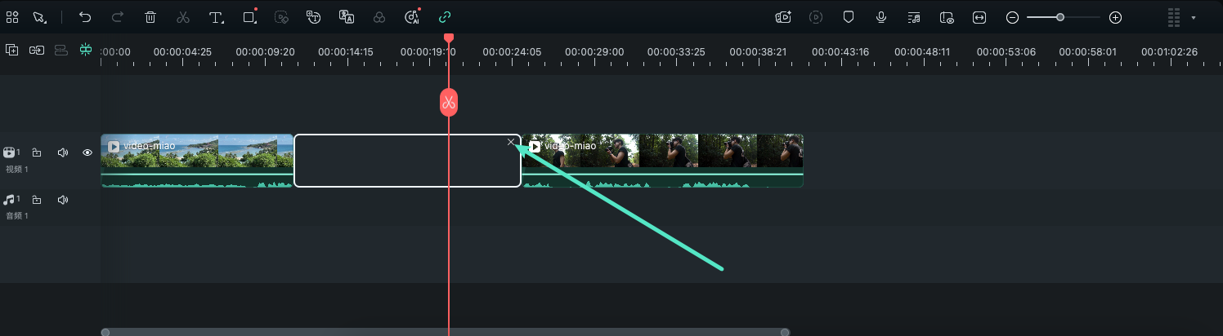Click the undo arrow in the toolbar
Viewport: 1223px width, 336px height.
[85, 17]
